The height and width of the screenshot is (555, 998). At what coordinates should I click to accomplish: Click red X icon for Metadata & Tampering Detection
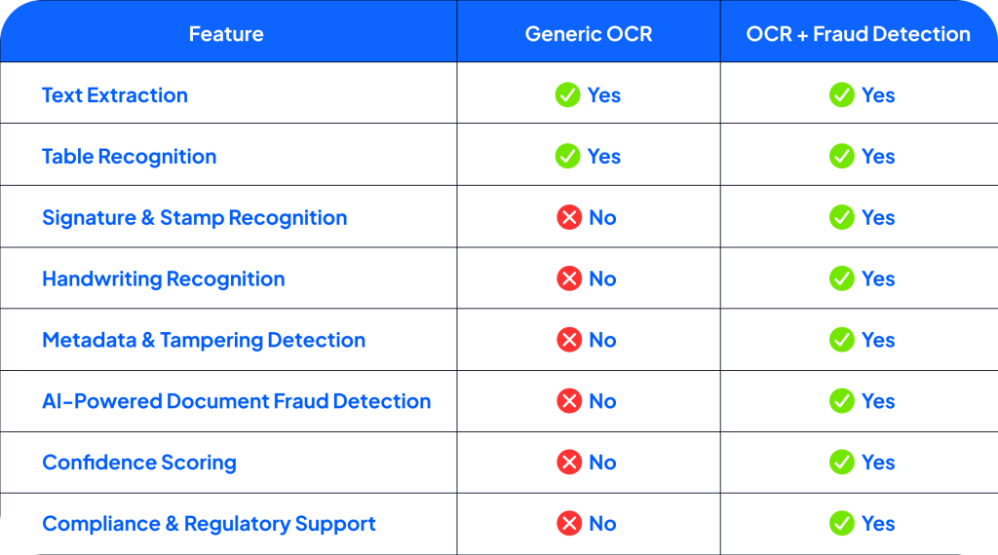(x=569, y=340)
